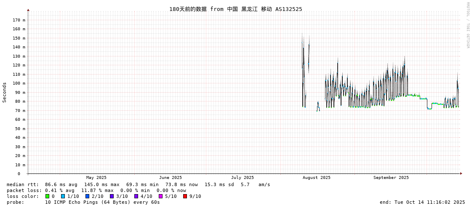472x208 pixels.
Task: Click the August 2025 x-axis label
Action: [x=317, y=178]
